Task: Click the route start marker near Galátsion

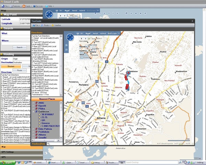Action: pyautogui.click(x=128, y=73)
